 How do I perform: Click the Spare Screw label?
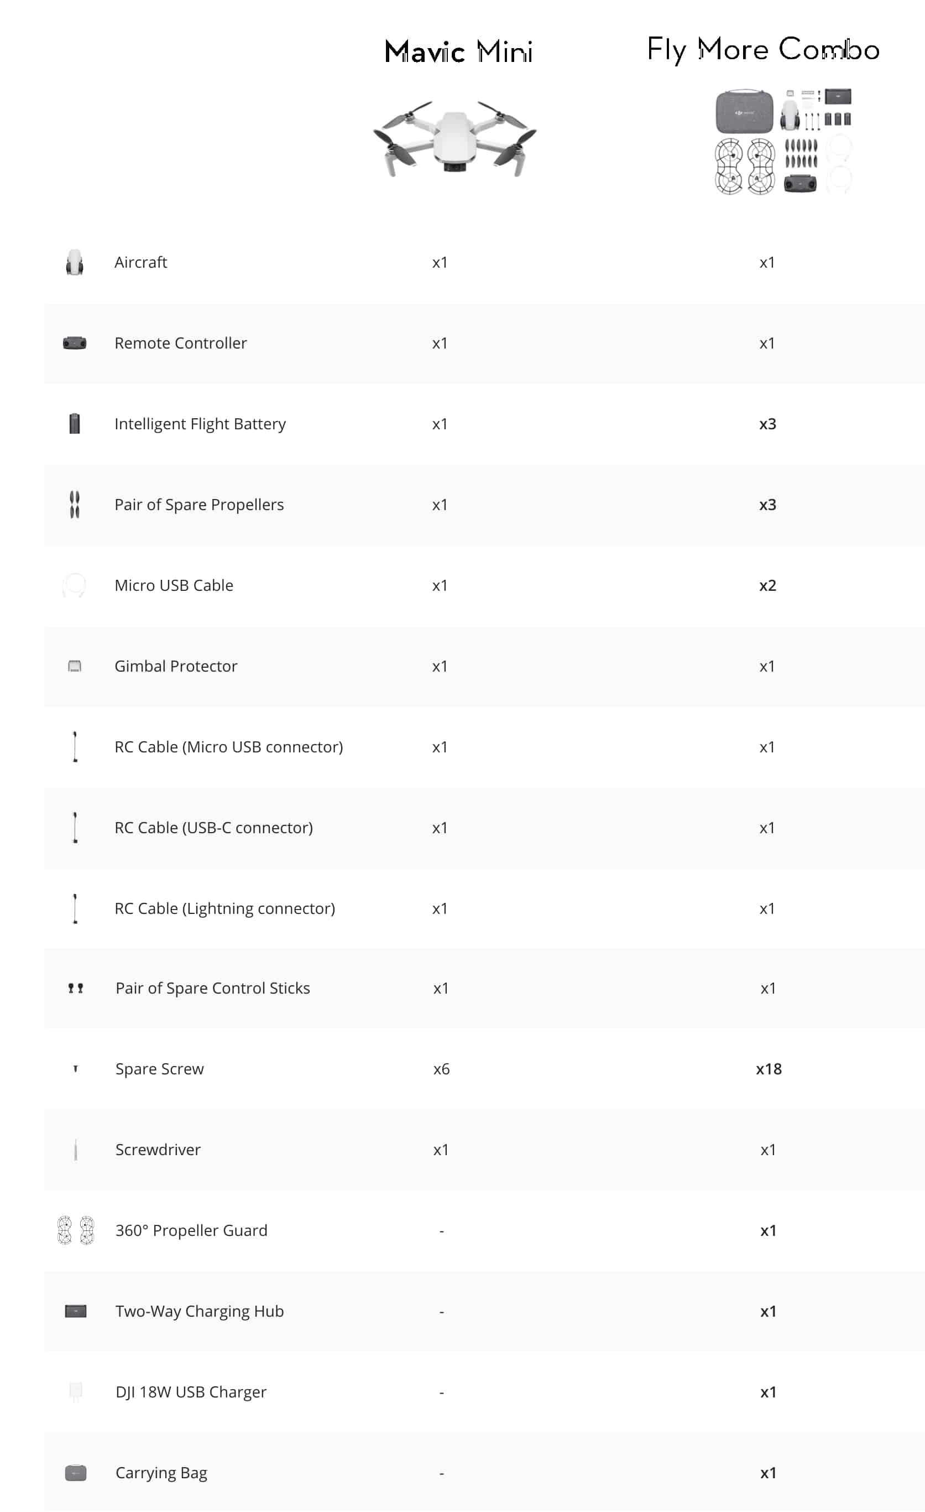pyautogui.click(x=159, y=1069)
